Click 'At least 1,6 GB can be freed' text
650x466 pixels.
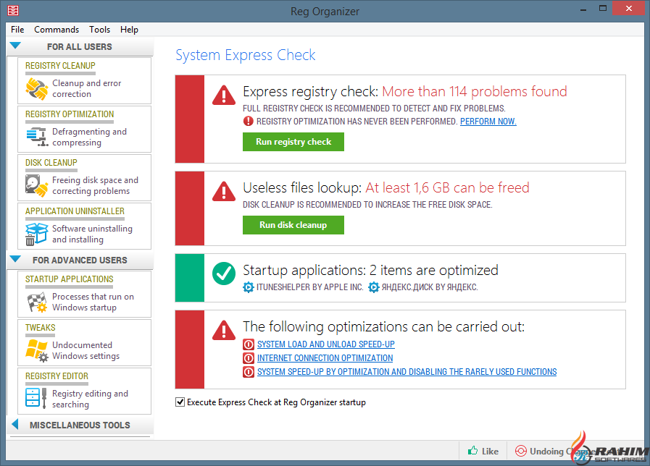click(447, 188)
